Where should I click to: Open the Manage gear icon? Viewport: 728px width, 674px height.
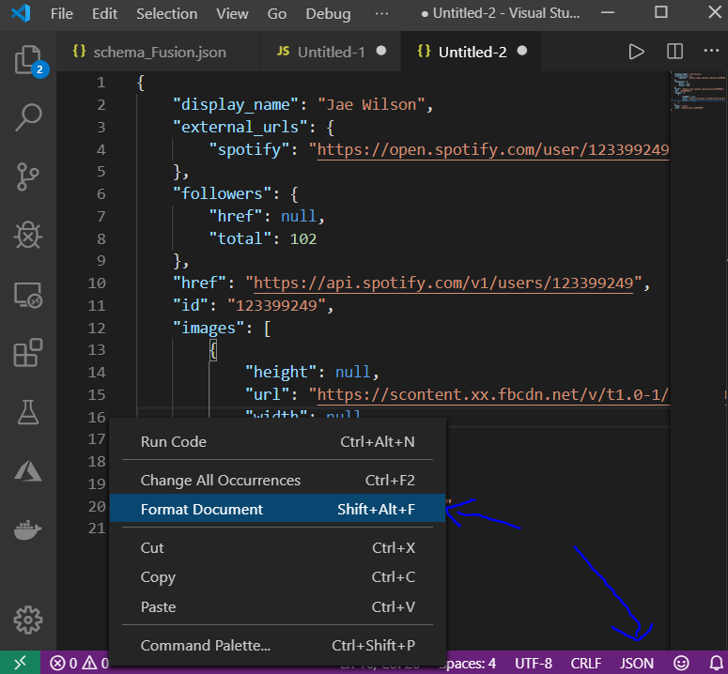pos(28,620)
